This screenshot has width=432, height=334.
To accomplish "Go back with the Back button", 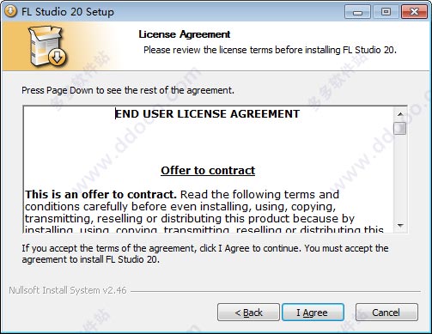I will (x=248, y=313).
